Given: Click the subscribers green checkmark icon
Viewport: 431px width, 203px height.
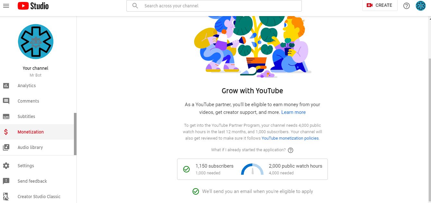Looking at the screenshot, I should coord(186,169).
